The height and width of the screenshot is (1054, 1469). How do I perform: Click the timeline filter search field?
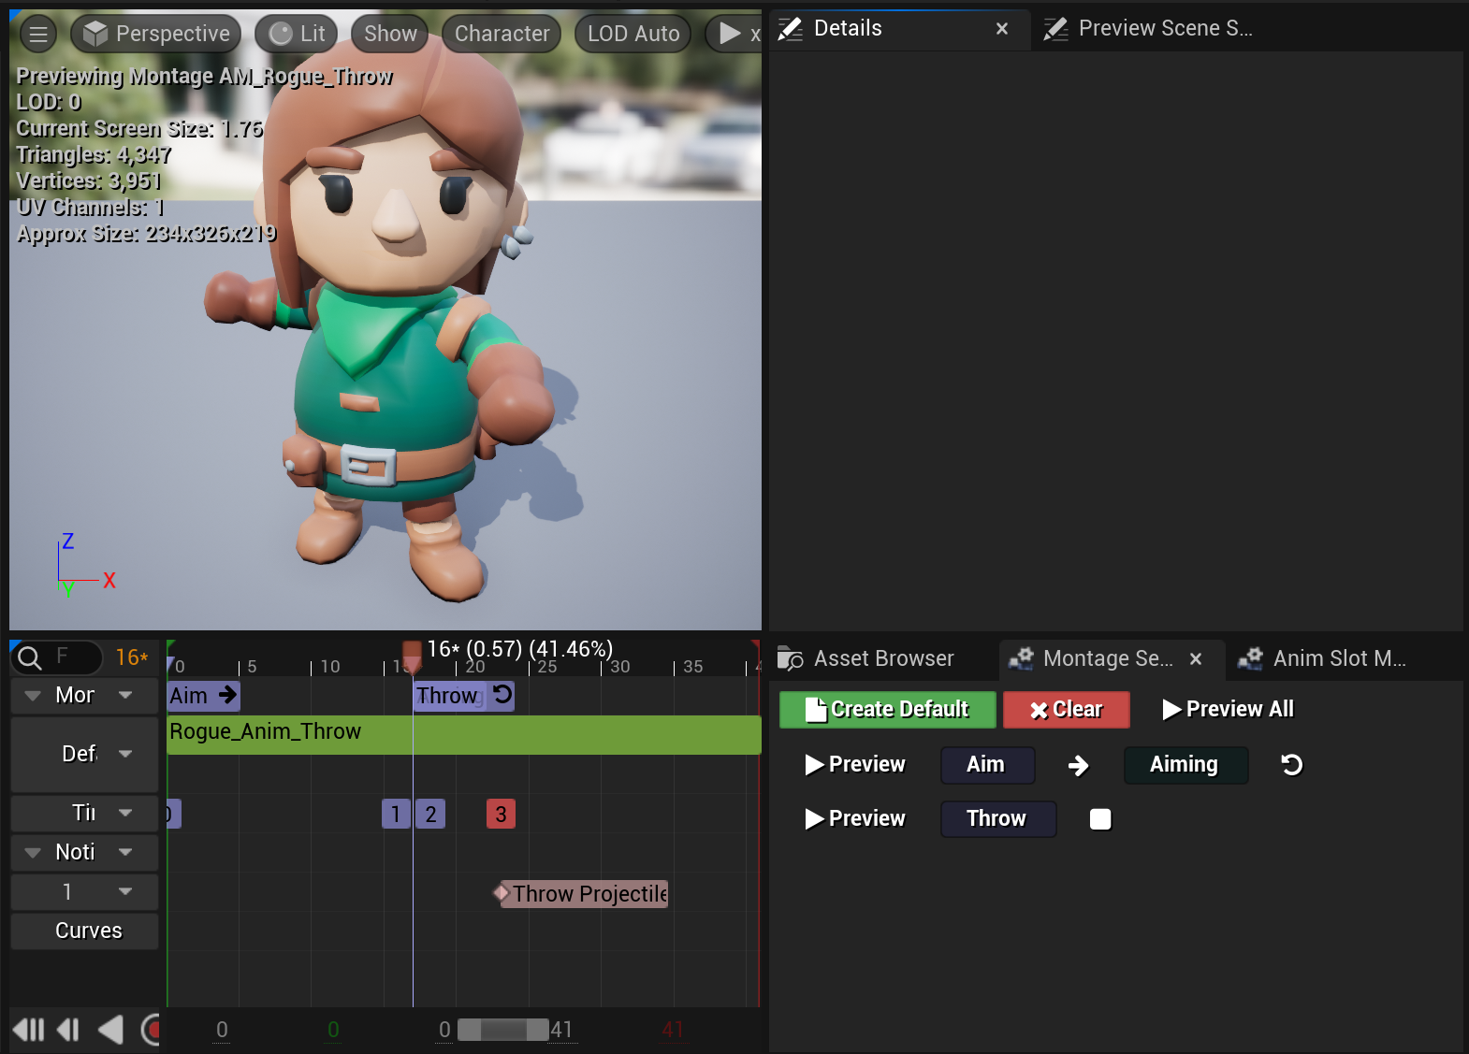point(73,657)
